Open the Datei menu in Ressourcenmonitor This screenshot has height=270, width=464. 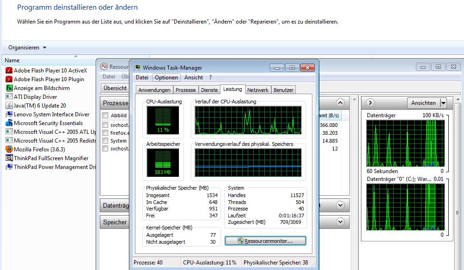point(109,77)
